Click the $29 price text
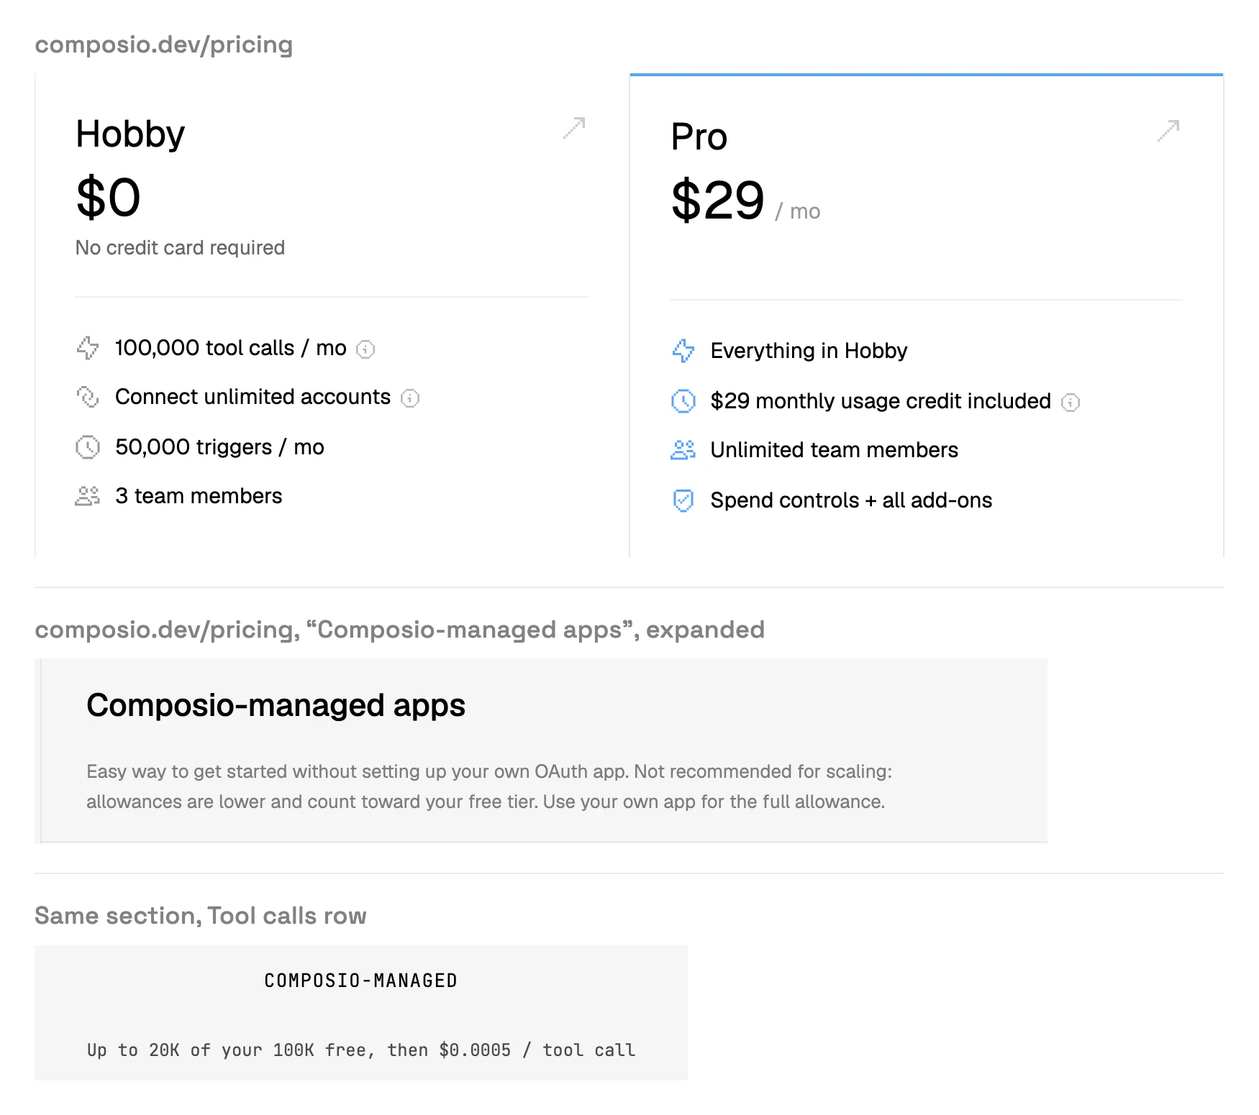This screenshot has width=1259, height=1115. point(718,201)
